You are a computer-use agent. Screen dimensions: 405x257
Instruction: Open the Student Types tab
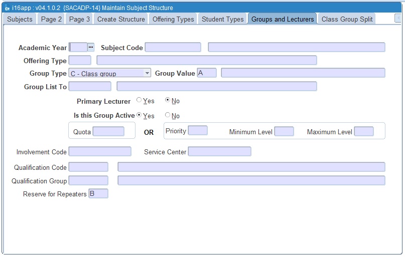(222, 19)
